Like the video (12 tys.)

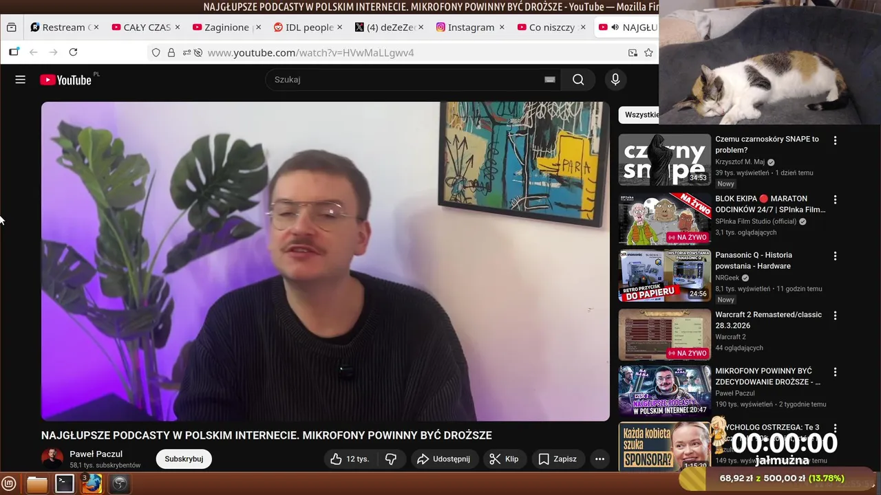point(350,459)
